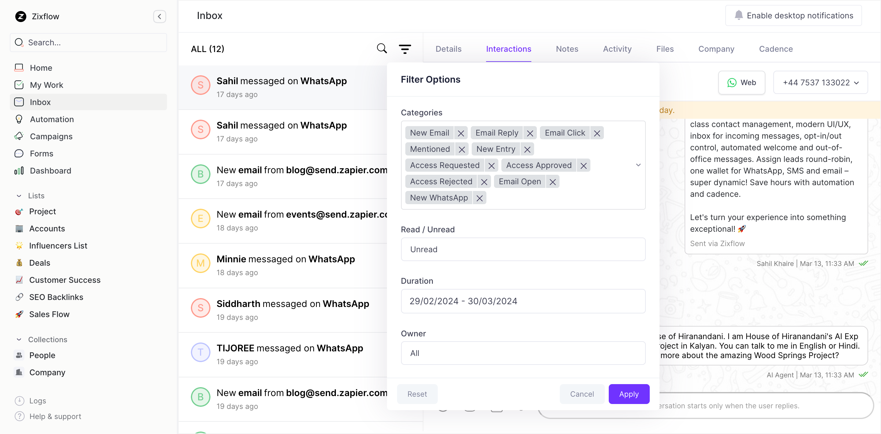Remove the Access Approved category chip
The image size is (881, 434).
[583, 165]
